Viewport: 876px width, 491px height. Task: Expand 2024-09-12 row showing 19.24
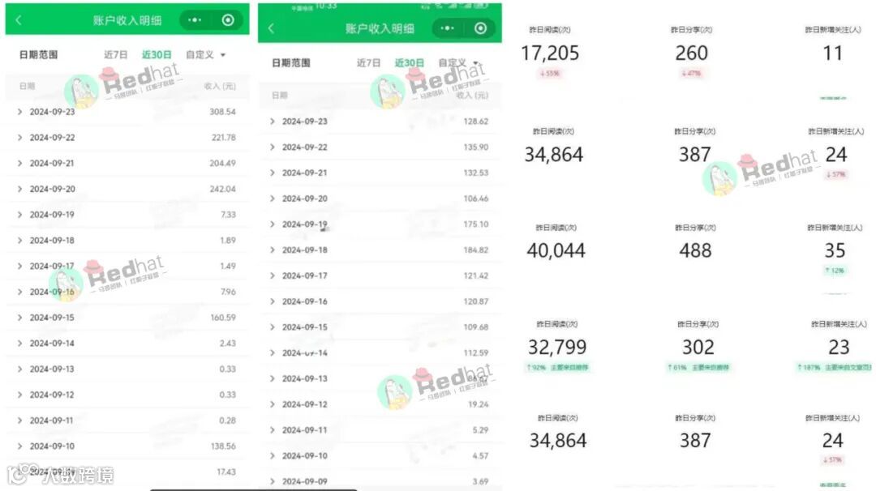380,404
